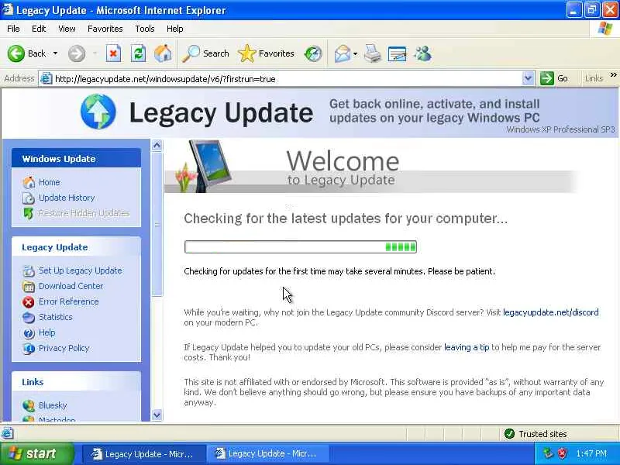Click the Update History sidebar icon

pyautogui.click(x=29, y=198)
